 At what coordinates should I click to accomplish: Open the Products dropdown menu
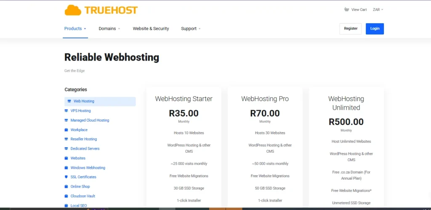coord(75,29)
